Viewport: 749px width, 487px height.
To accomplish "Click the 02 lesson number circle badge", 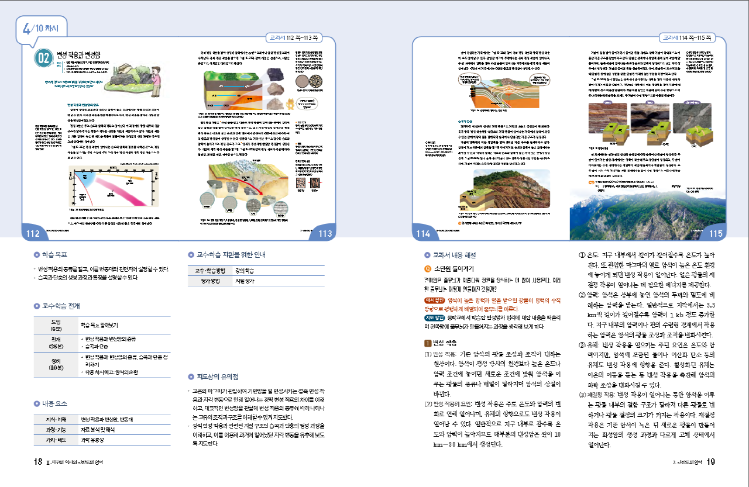I will click(44, 58).
